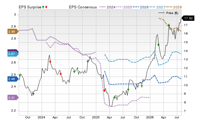Click the 13 label on the price axis
This screenshot has width=200, height=119.
(x=186, y=60)
